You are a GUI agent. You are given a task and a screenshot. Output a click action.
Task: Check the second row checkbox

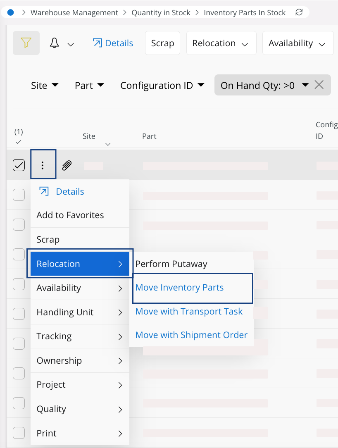[19, 195]
